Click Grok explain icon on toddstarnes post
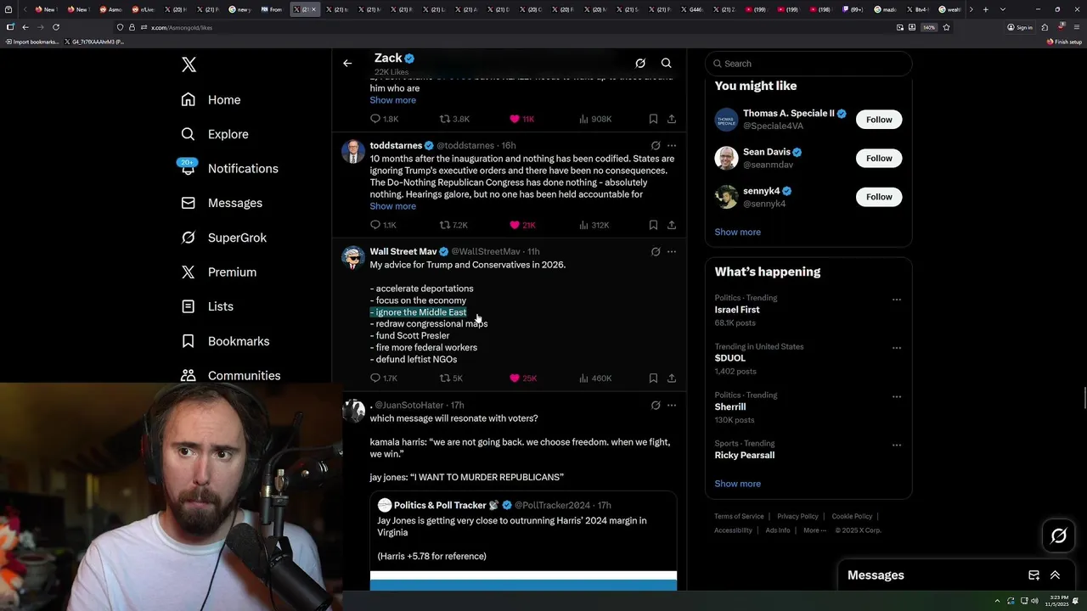 (656, 145)
